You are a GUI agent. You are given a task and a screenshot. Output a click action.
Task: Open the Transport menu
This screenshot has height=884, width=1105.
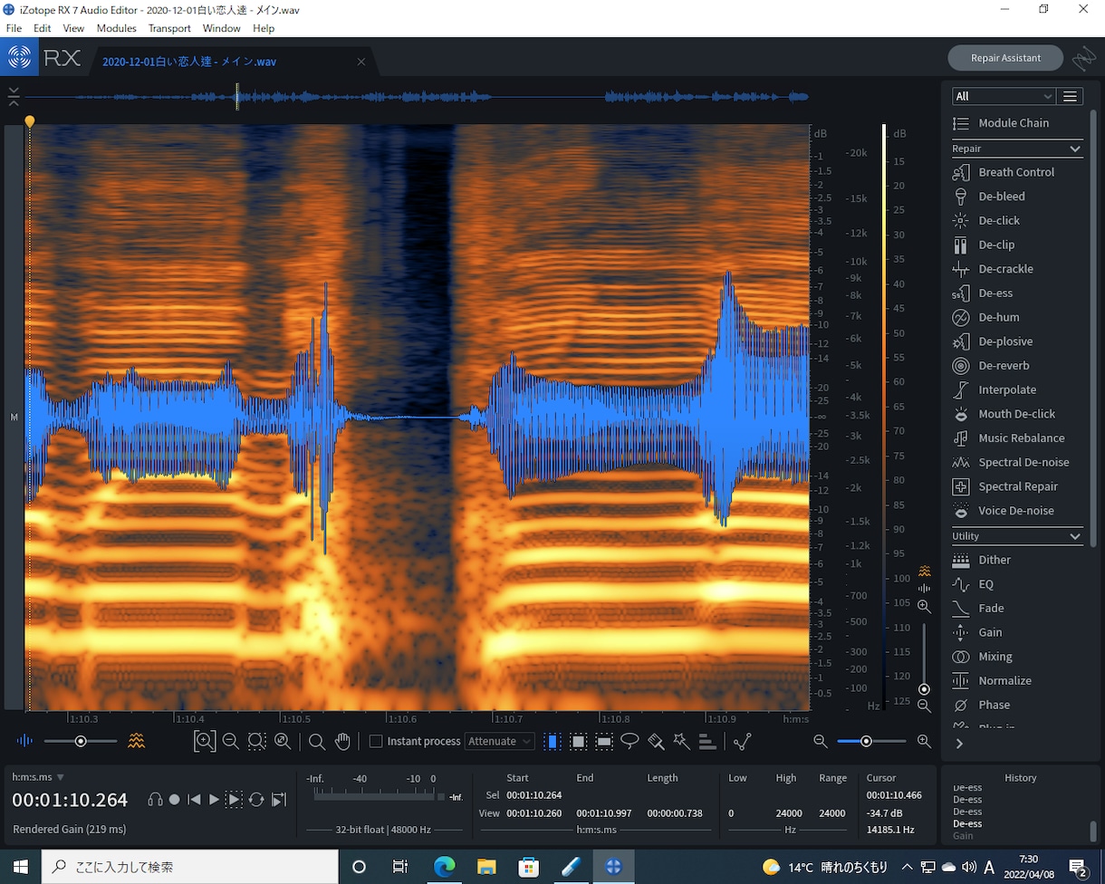(x=169, y=28)
